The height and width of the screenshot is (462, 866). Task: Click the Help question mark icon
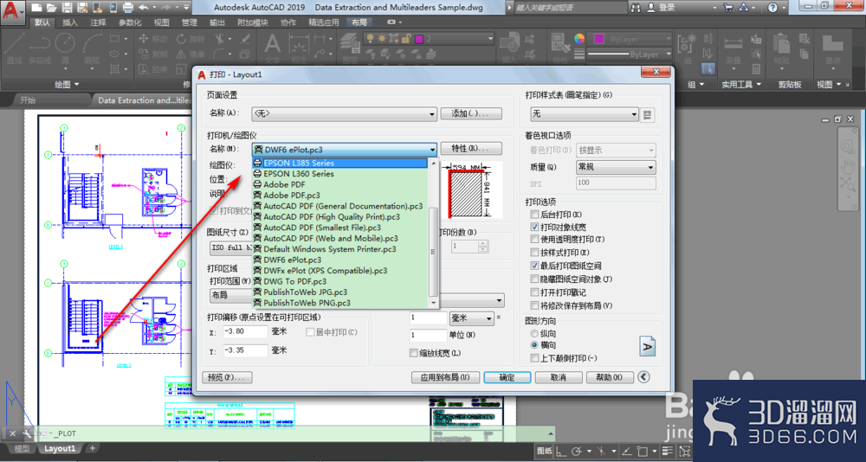772,8
